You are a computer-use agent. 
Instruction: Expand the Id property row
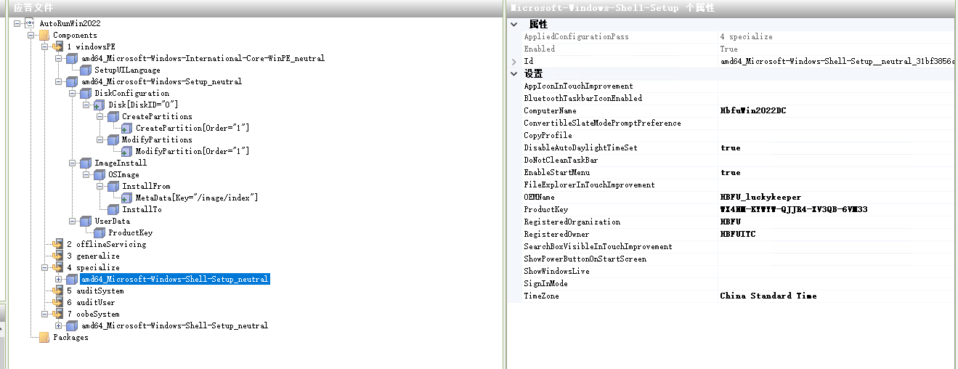pos(514,62)
